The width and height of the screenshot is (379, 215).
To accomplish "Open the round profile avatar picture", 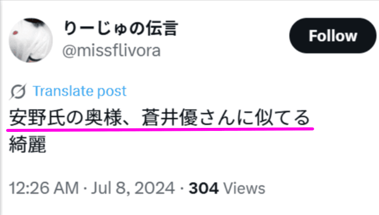I will (31, 40).
